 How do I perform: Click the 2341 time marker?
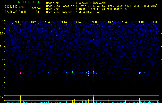tap(18, 22)
